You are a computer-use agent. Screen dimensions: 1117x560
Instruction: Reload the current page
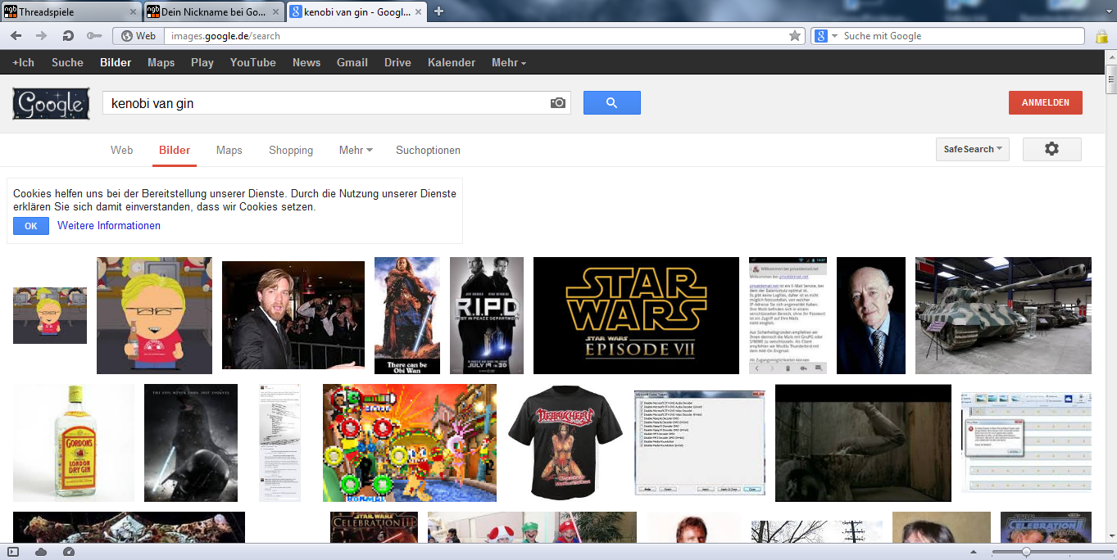point(68,36)
